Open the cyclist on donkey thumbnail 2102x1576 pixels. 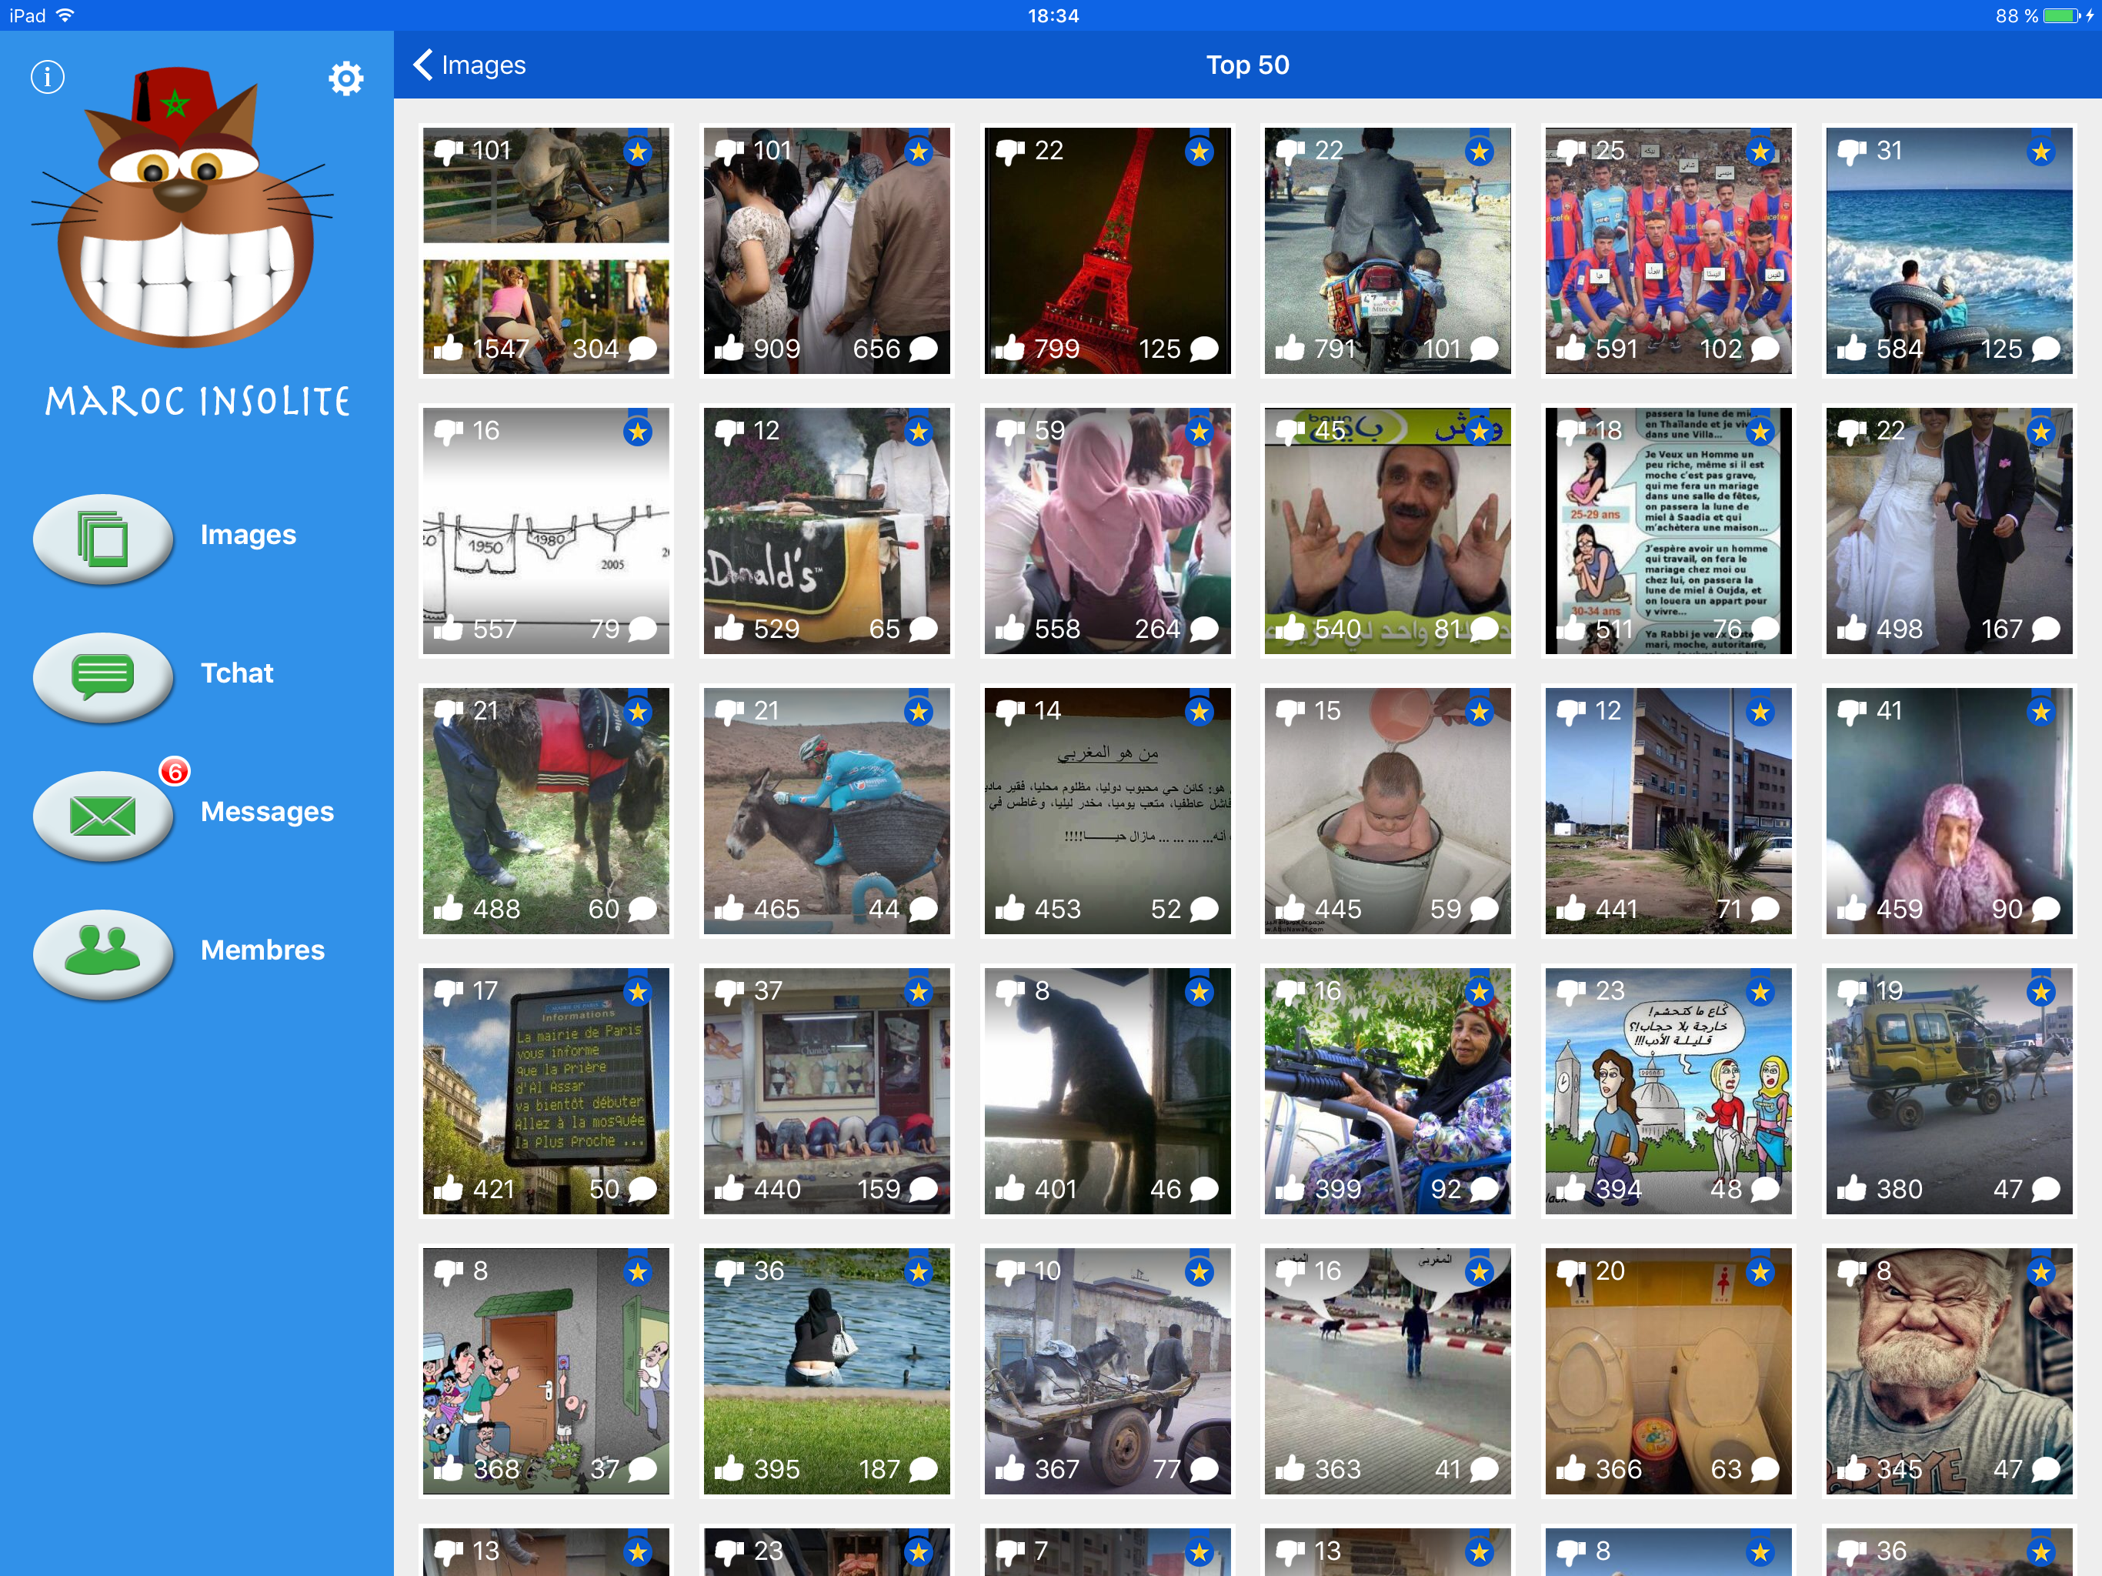[x=827, y=811]
